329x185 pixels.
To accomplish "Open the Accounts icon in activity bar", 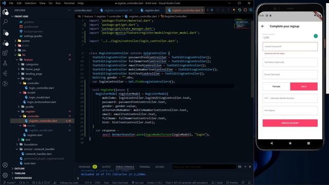I will [x=5, y=165].
